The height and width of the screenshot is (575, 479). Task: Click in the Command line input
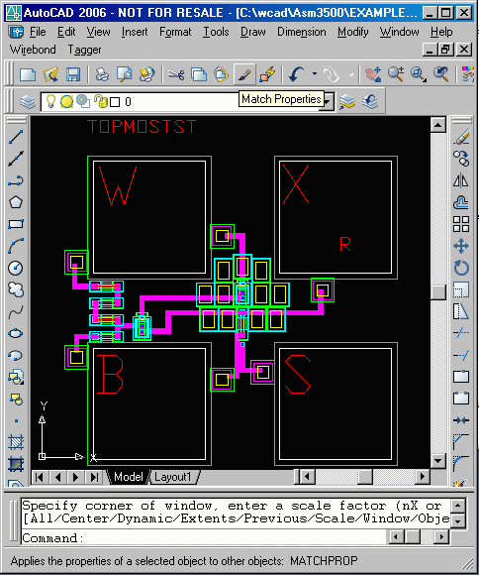(204, 537)
